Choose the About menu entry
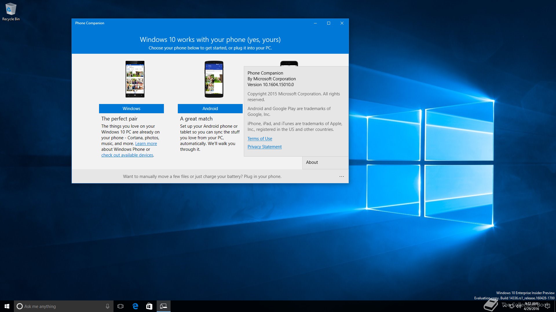The width and height of the screenshot is (556, 312). [x=325, y=163]
